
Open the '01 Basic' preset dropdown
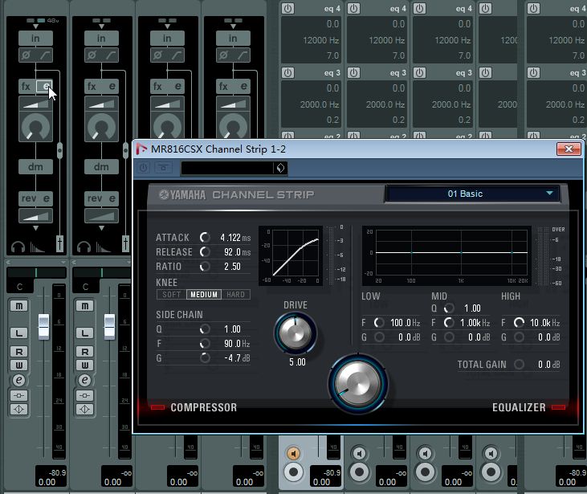tap(472, 194)
